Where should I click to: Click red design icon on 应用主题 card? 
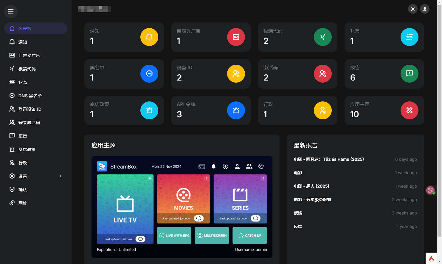pos(410,110)
